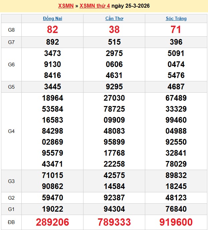Click G1 result 94304
208x230 pixels.
click(114, 209)
